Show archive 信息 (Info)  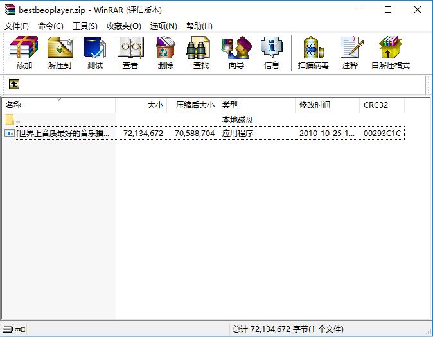[x=271, y=53]
